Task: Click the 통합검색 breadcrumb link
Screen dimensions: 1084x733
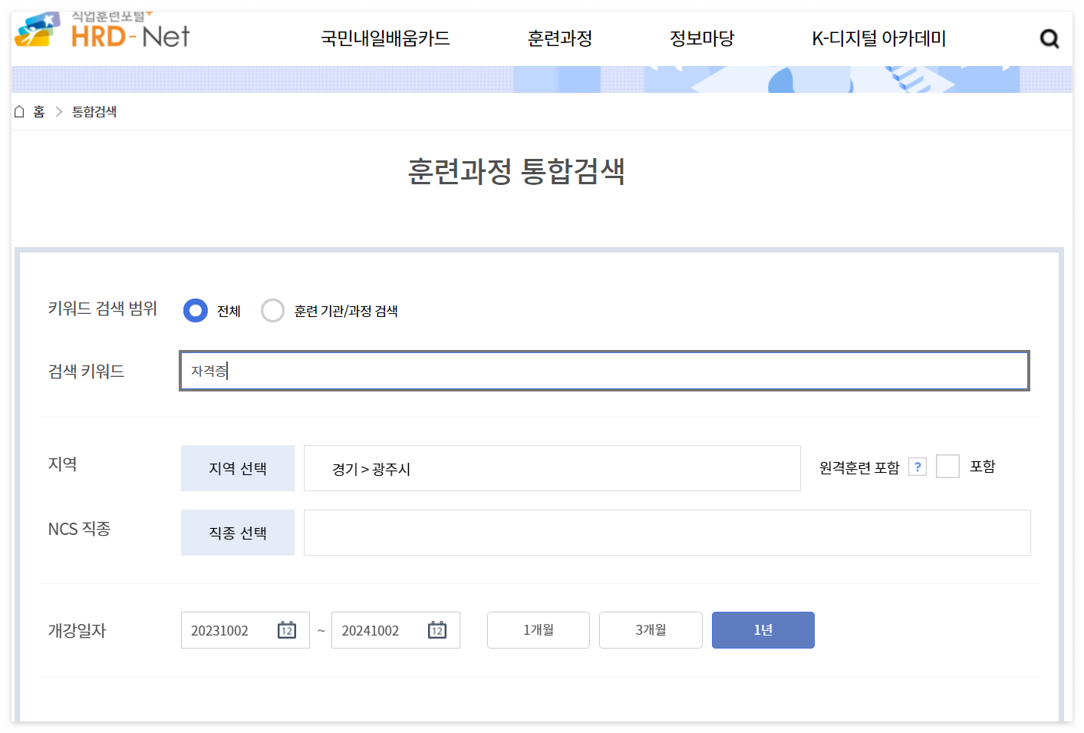Action: (93, 111)
